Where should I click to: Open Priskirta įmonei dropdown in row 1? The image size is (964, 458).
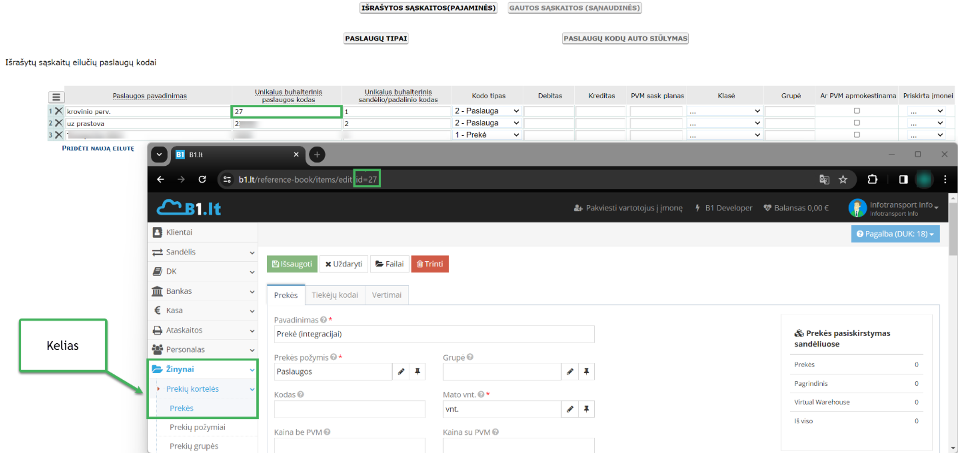tap(926, 112)
